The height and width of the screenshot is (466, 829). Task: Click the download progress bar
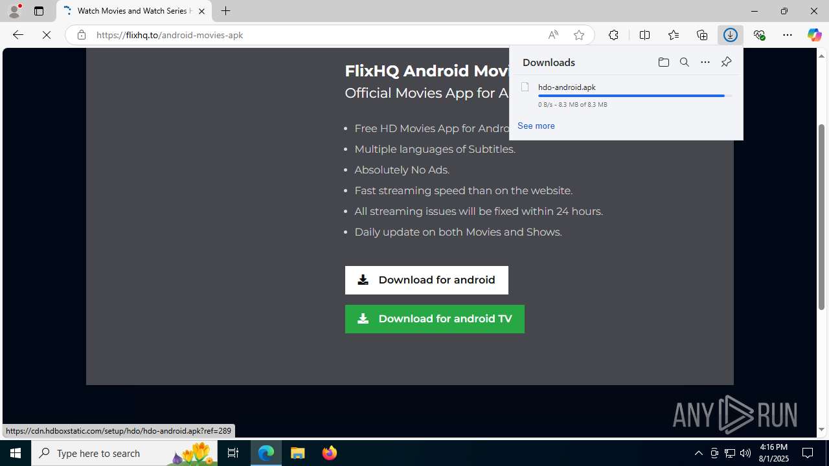635,96
